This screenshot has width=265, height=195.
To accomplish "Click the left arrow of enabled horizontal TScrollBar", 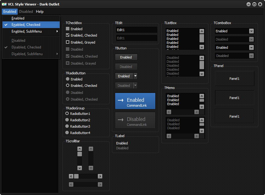I will [x=71, y=176].
